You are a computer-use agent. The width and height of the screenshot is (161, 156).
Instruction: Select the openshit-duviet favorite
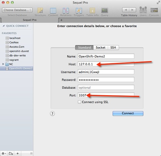tap(17, 51)
